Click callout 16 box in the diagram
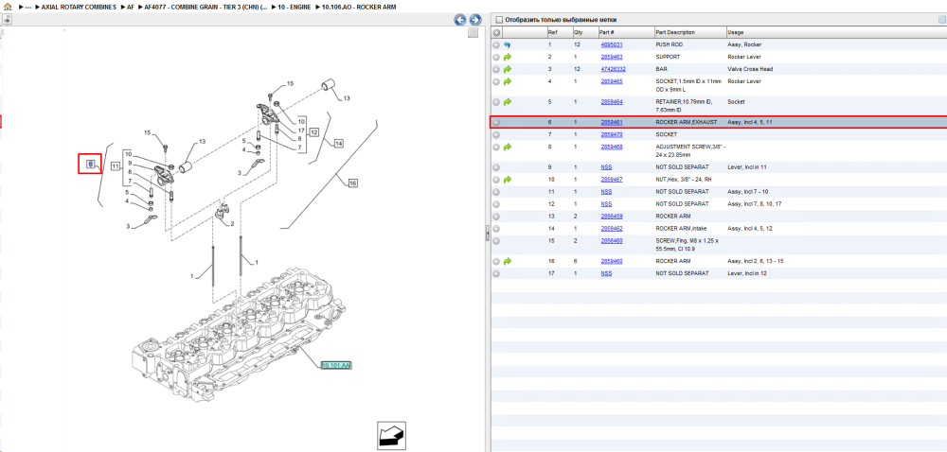This screenshot has height=452, width=947. click(352, 183)
